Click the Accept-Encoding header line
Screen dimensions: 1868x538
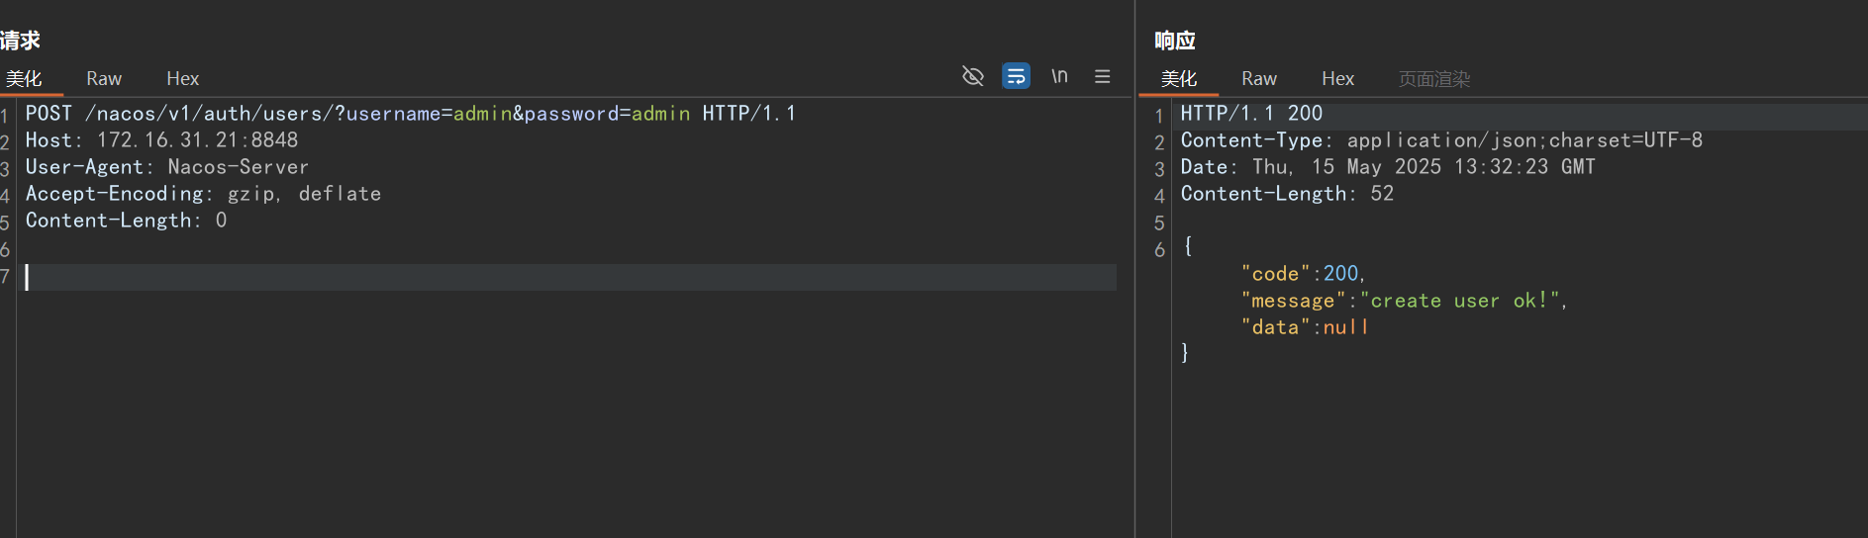coord(203,194)
